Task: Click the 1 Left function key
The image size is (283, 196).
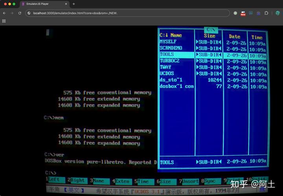Action: click(53, 180)
